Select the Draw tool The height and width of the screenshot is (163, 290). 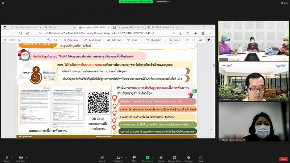(x=132, y=40)
